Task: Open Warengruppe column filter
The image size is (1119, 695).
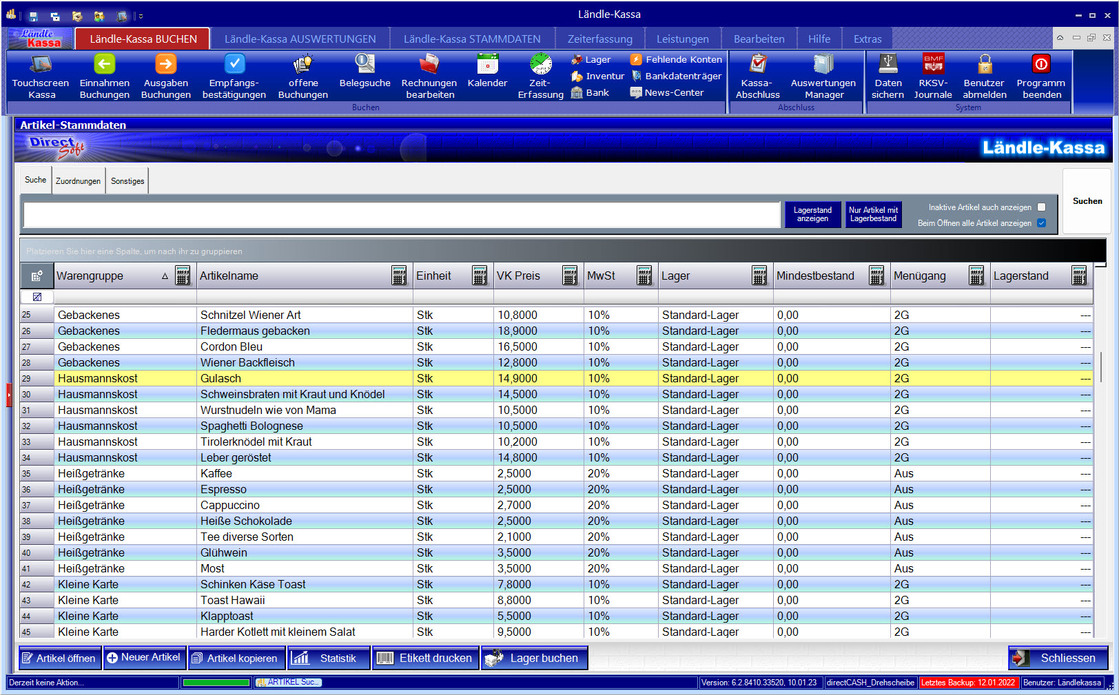Action: [183, 276]
